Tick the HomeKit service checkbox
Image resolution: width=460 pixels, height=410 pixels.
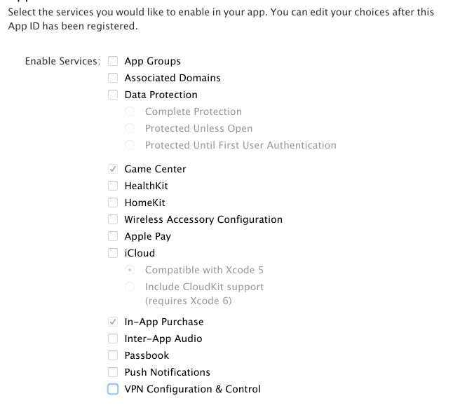[113, 203]
